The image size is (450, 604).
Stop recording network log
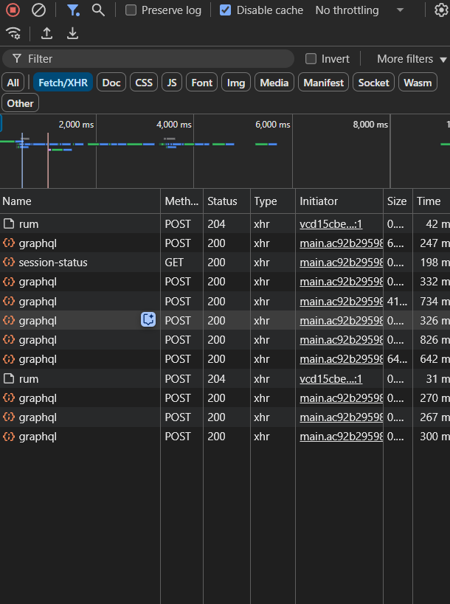[13, 10]
